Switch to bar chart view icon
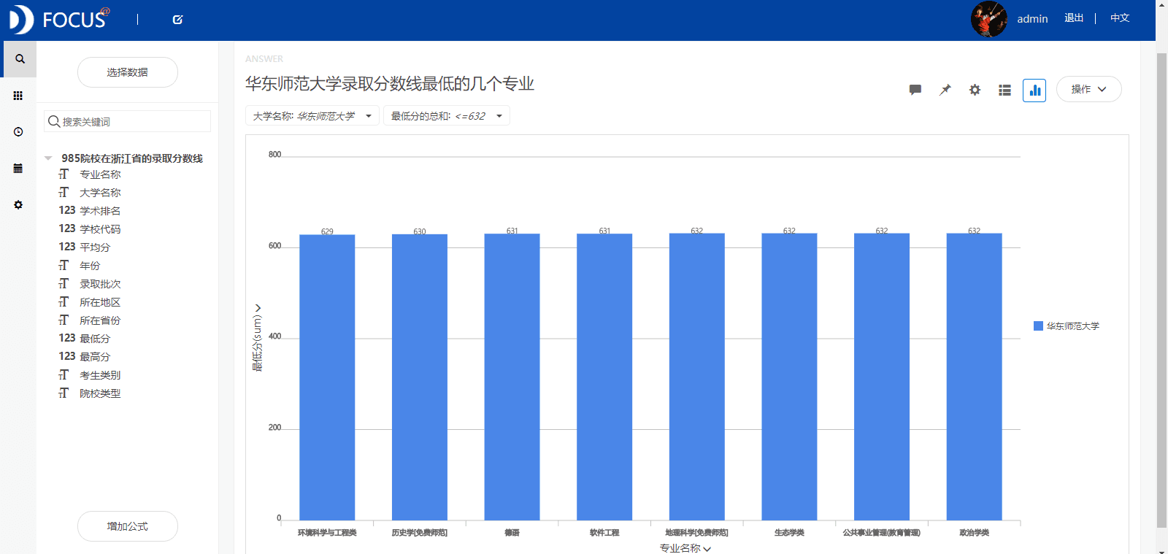Viewport: 1168px width, 554px height. tap(1034, 90)
